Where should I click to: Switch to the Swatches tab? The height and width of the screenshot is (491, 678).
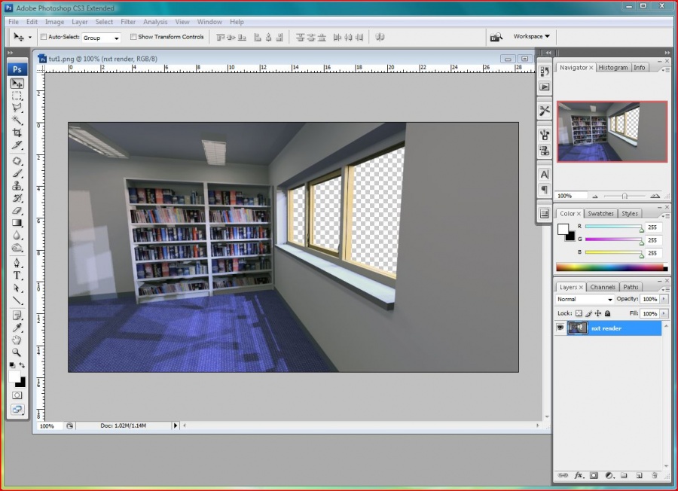[600, 213]
